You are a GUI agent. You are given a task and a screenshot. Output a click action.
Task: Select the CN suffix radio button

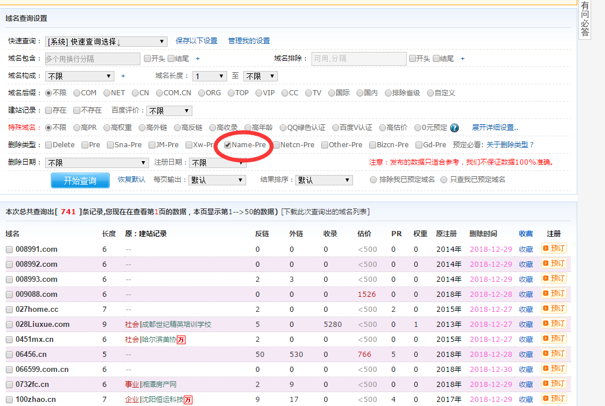click(x=135, y=94)
